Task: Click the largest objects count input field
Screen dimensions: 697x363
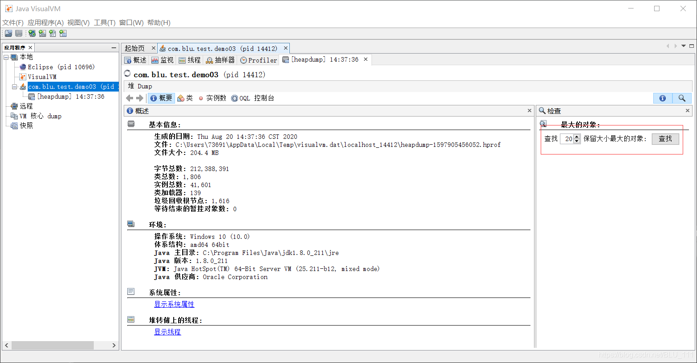Action: pos(567,139)
